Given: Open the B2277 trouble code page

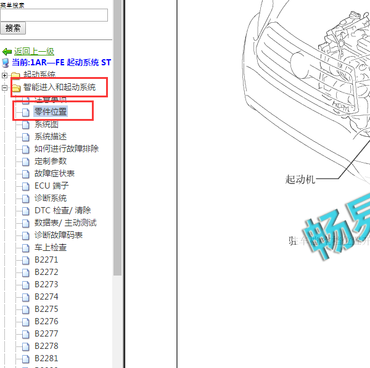Looking at the screenshot, I should [46, 333].
